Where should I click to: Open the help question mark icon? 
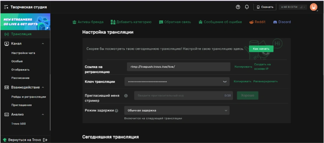(238, 7)
